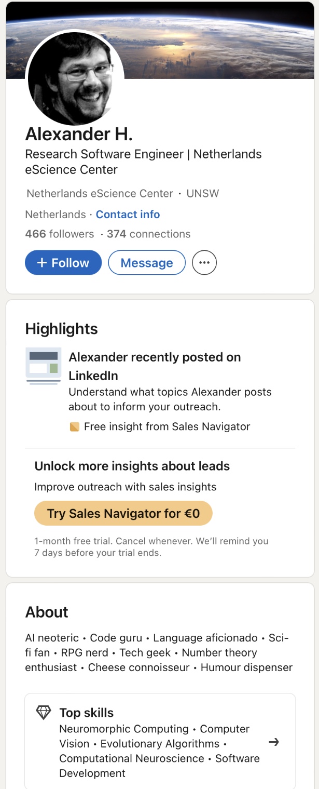Click the About section description text
Viewport: 319px width, 789px height.
click(159, 652)
